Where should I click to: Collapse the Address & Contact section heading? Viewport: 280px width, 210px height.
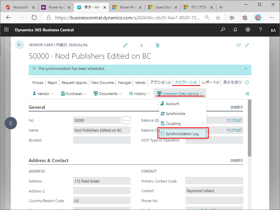point(48,160)
